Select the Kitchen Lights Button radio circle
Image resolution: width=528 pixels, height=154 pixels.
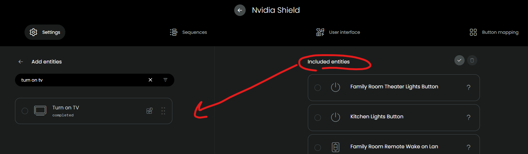pyautogui.click(x=318, y=118)
